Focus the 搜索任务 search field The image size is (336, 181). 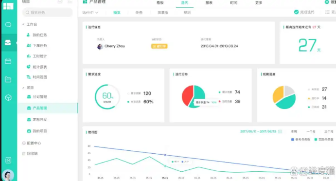(47, 13)
